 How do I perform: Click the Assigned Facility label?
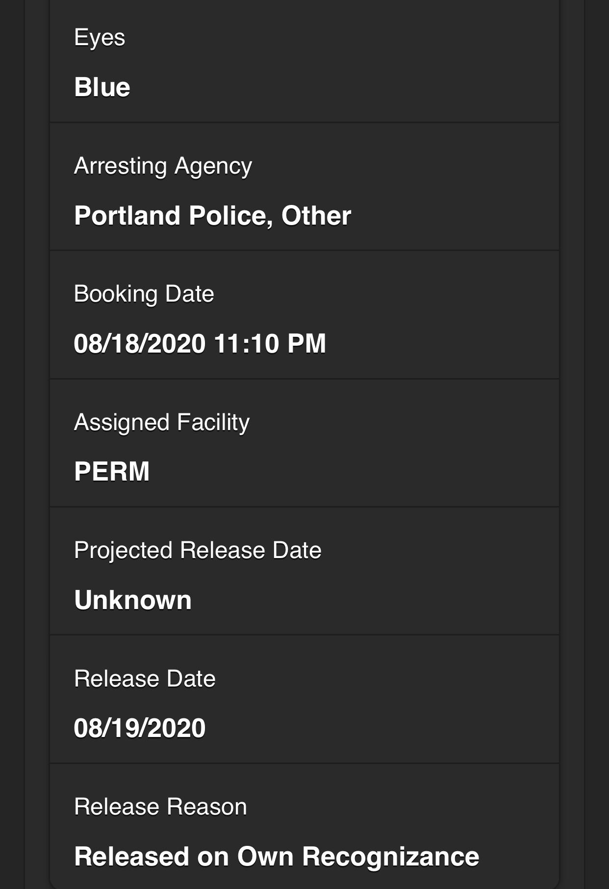[x=162, y=422]
